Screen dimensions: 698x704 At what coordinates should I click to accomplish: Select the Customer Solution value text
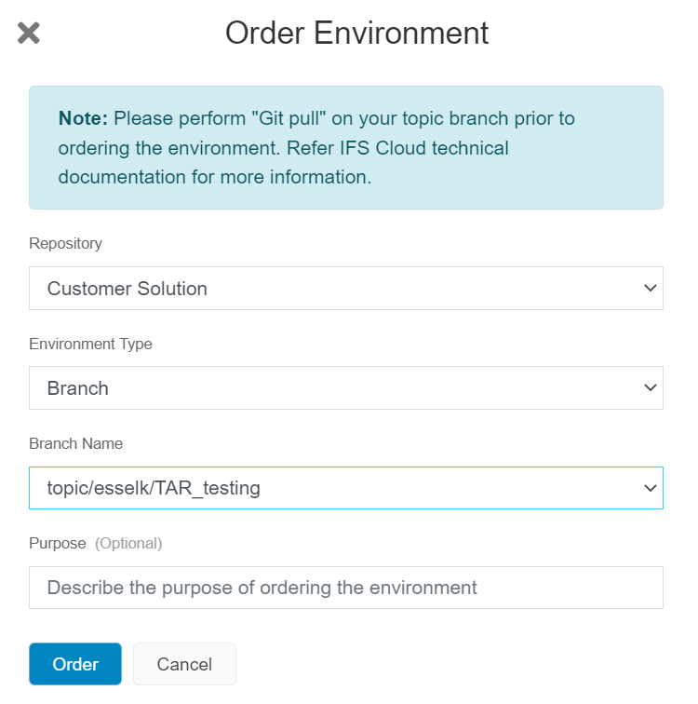coord(128,289)
